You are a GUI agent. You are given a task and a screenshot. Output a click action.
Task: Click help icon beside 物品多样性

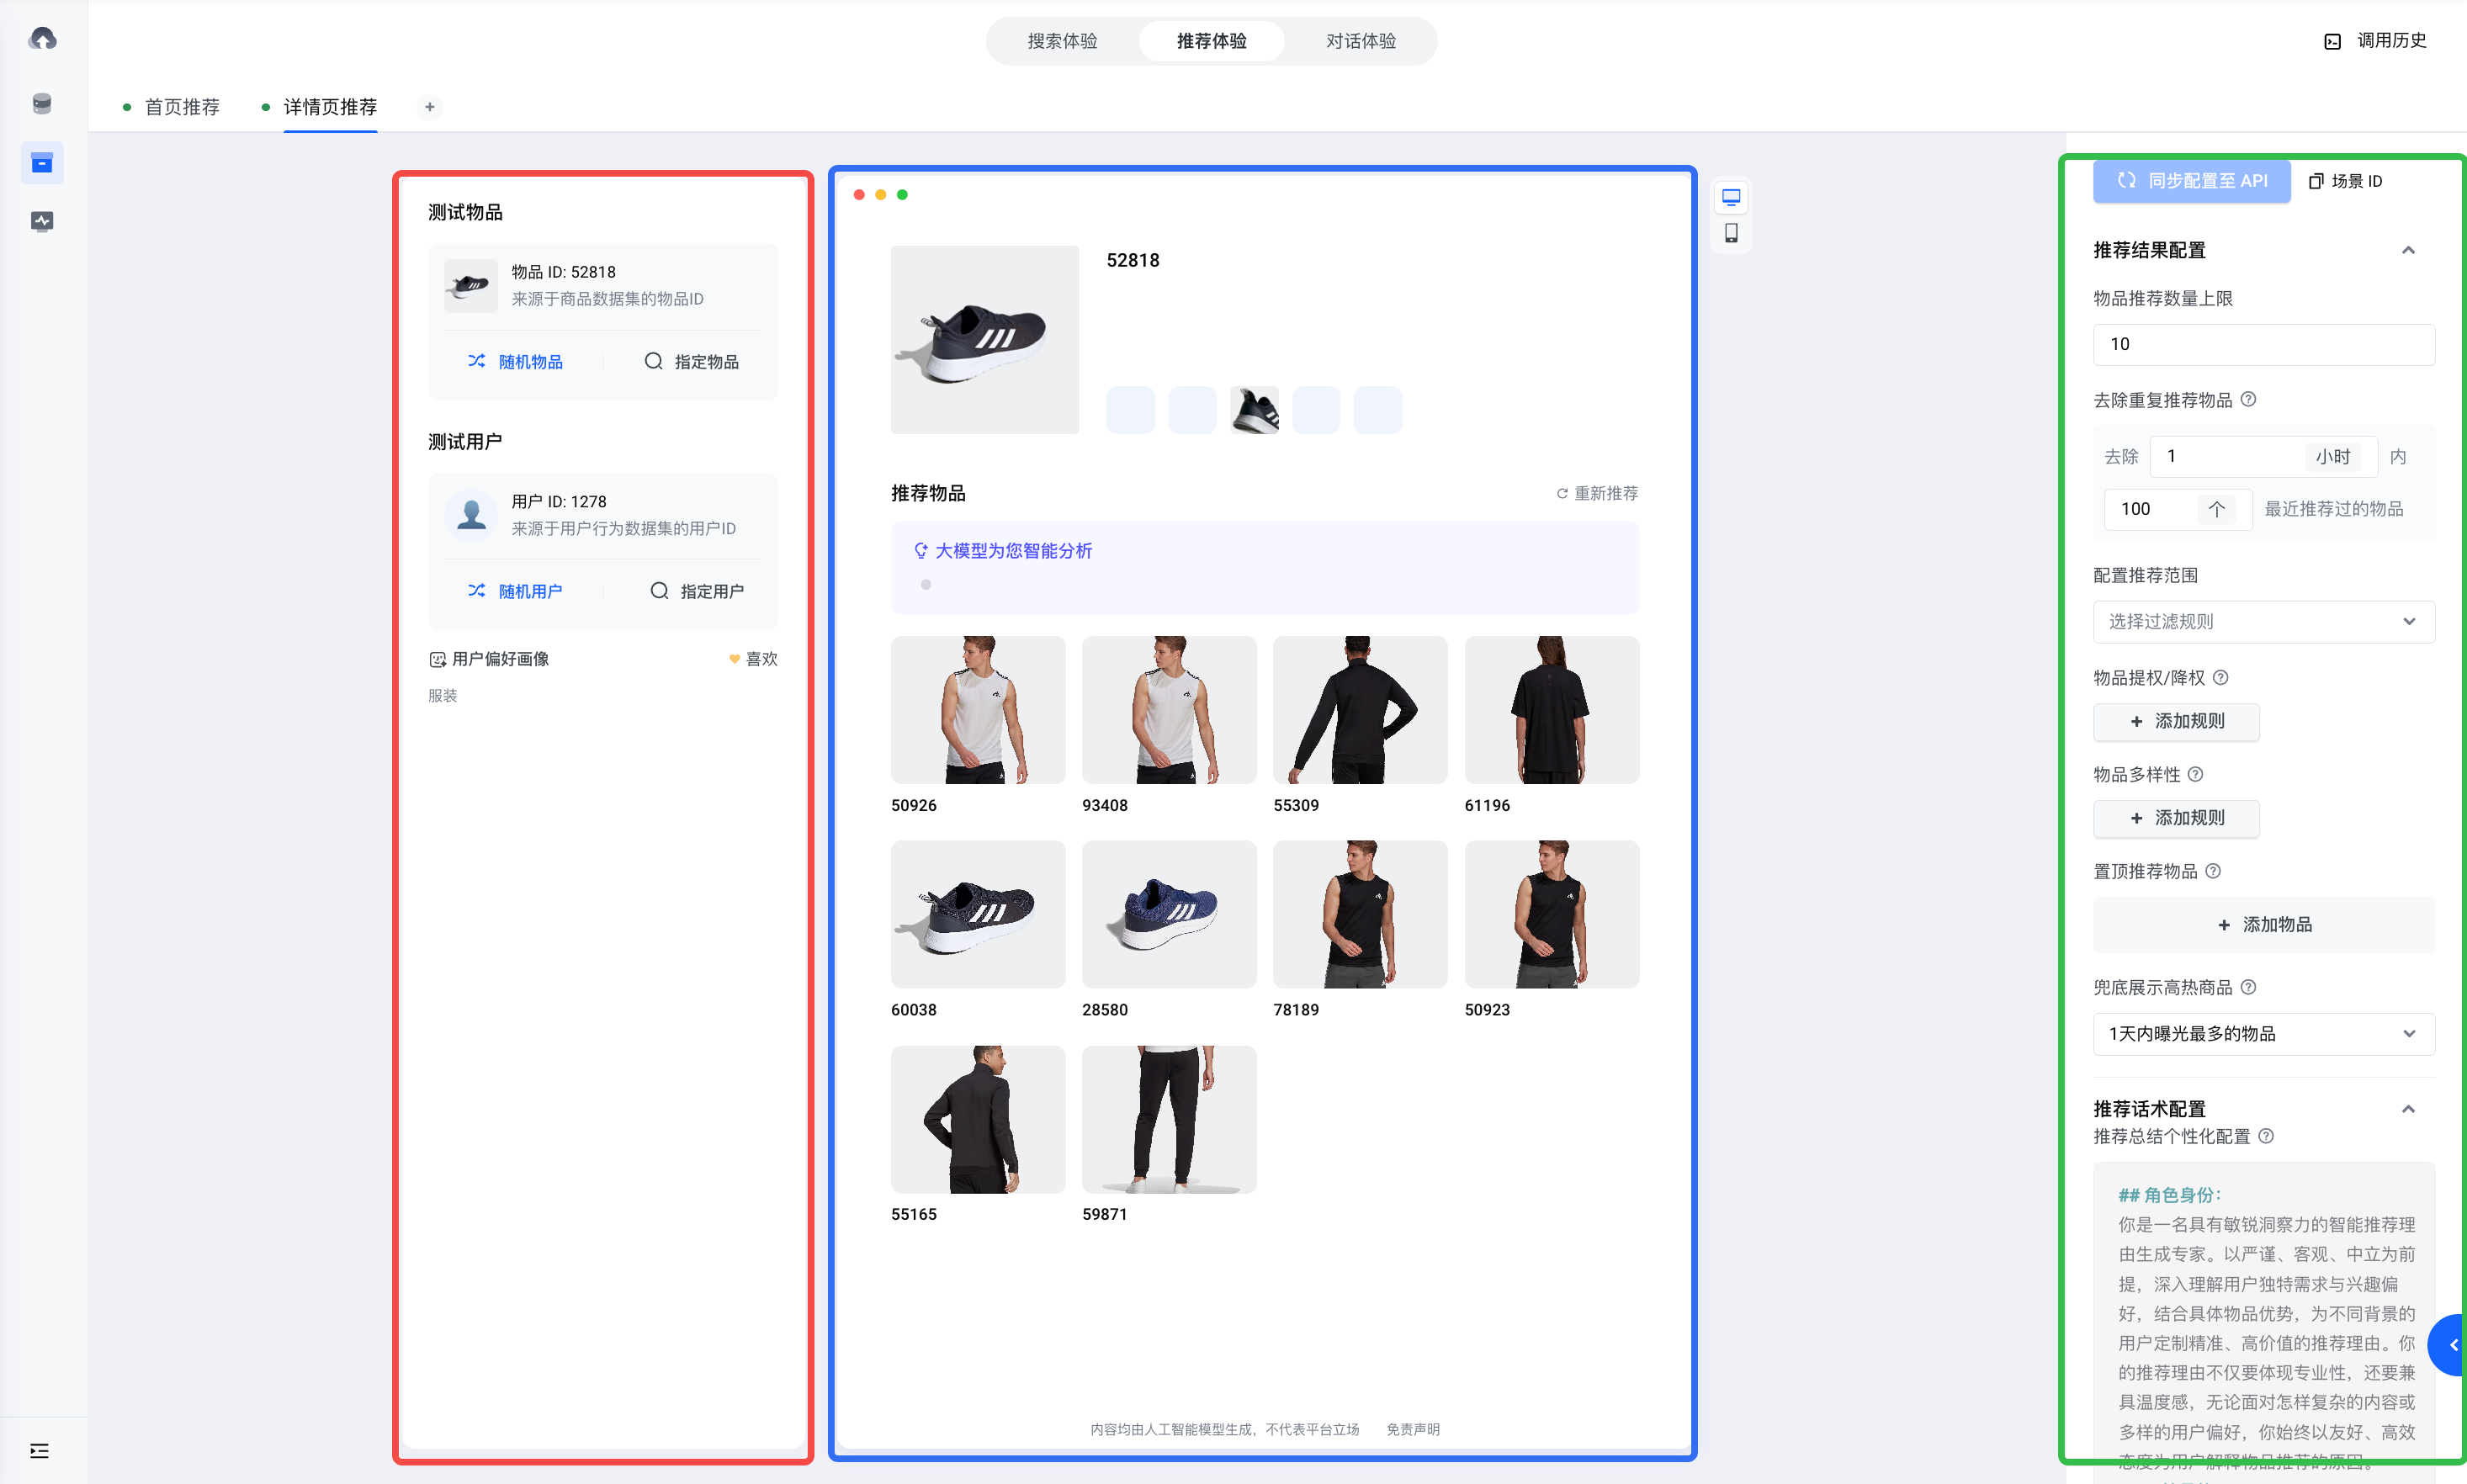point(2196,774)
